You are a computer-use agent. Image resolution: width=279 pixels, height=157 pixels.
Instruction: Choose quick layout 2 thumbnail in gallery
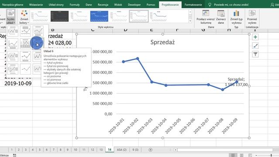point(25,31)
